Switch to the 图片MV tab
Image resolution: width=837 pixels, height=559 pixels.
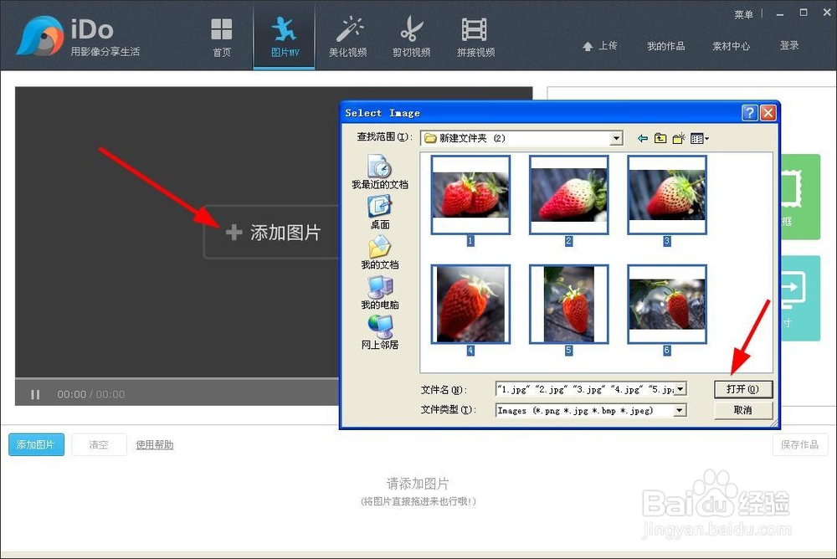(x=284, y=35)
